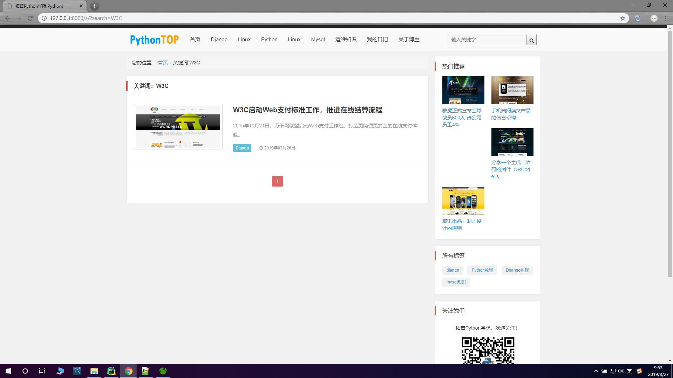The height and width of the screenshot is (378, 673).
Task: Go back with browser back arrow
Action: [8, 18]
